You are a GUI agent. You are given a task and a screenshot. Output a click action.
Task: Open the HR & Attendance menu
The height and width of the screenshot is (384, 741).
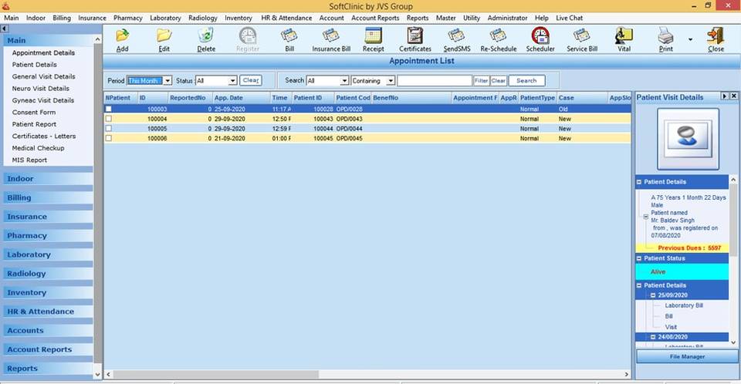click(x=286, y=18)
